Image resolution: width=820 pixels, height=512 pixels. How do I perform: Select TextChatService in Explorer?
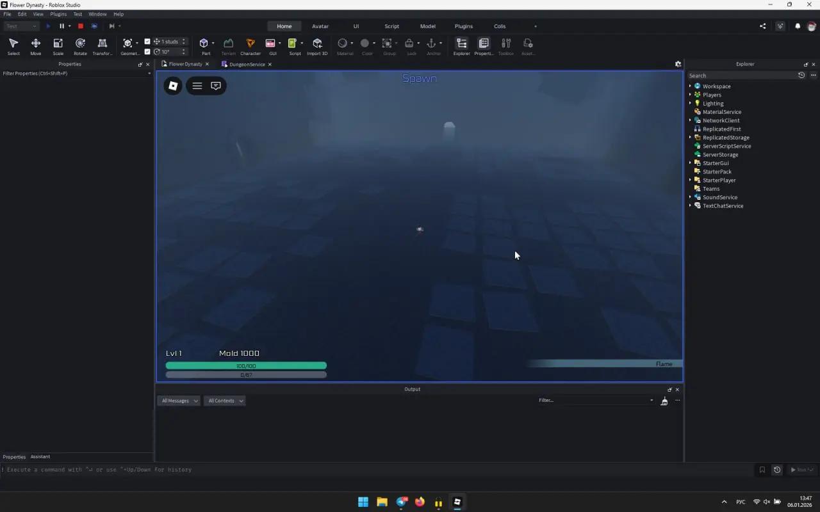click(x=723, y=206)
